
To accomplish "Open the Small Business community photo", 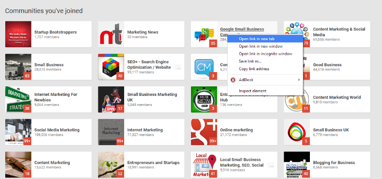I will 18,67.
